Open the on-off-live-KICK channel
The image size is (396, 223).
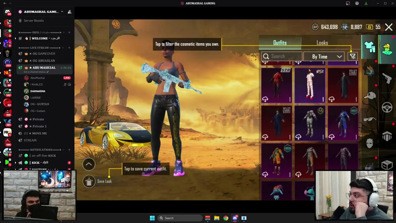[x=45, y=156]
